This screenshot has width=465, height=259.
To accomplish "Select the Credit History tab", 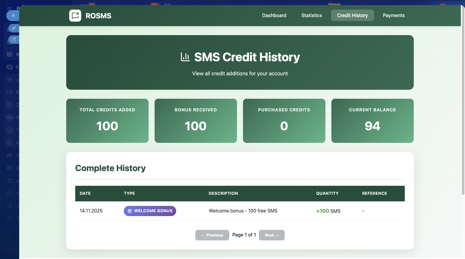I will click(x=352, y=15).
